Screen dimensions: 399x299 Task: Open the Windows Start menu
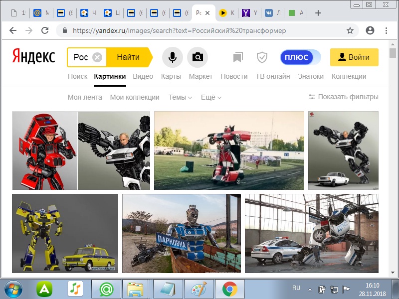click(13, 289)
